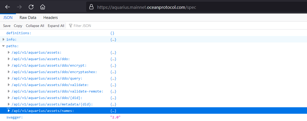This screenshot has width=307, height=121.
Task: Save the JSON document
Action: point(7,26)
